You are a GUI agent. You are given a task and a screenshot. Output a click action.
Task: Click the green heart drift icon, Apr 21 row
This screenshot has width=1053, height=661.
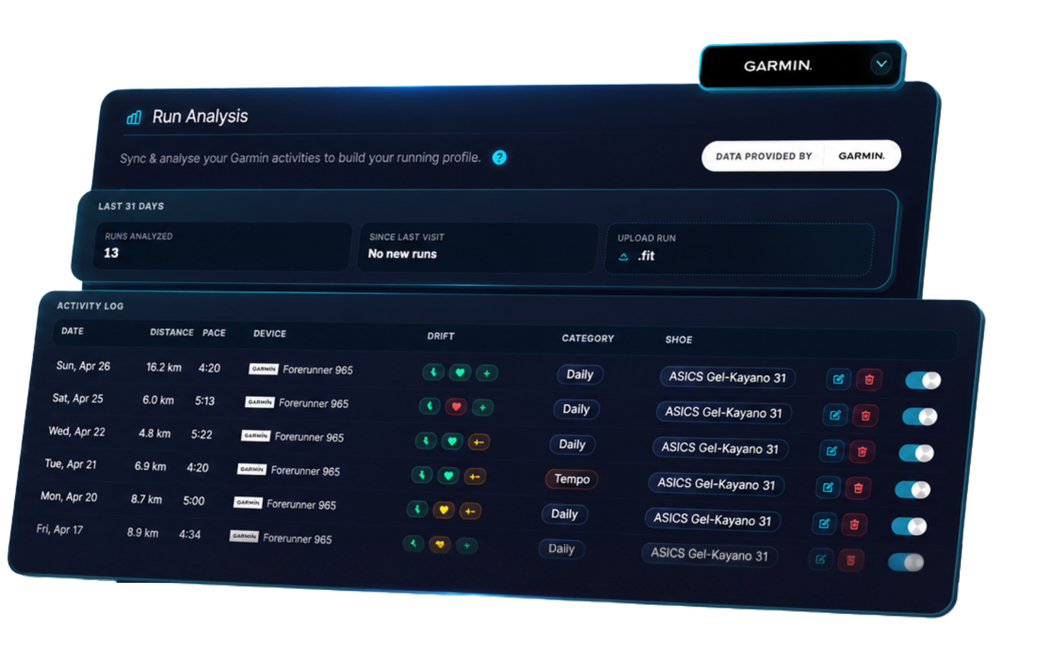(x=448, y=475)
